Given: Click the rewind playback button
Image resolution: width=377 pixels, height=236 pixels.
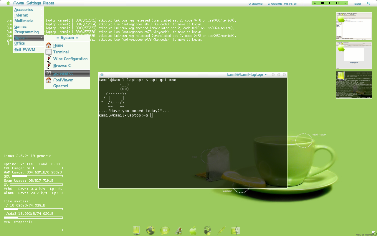Looking at the screenshot, I should (x=315, y=3).
